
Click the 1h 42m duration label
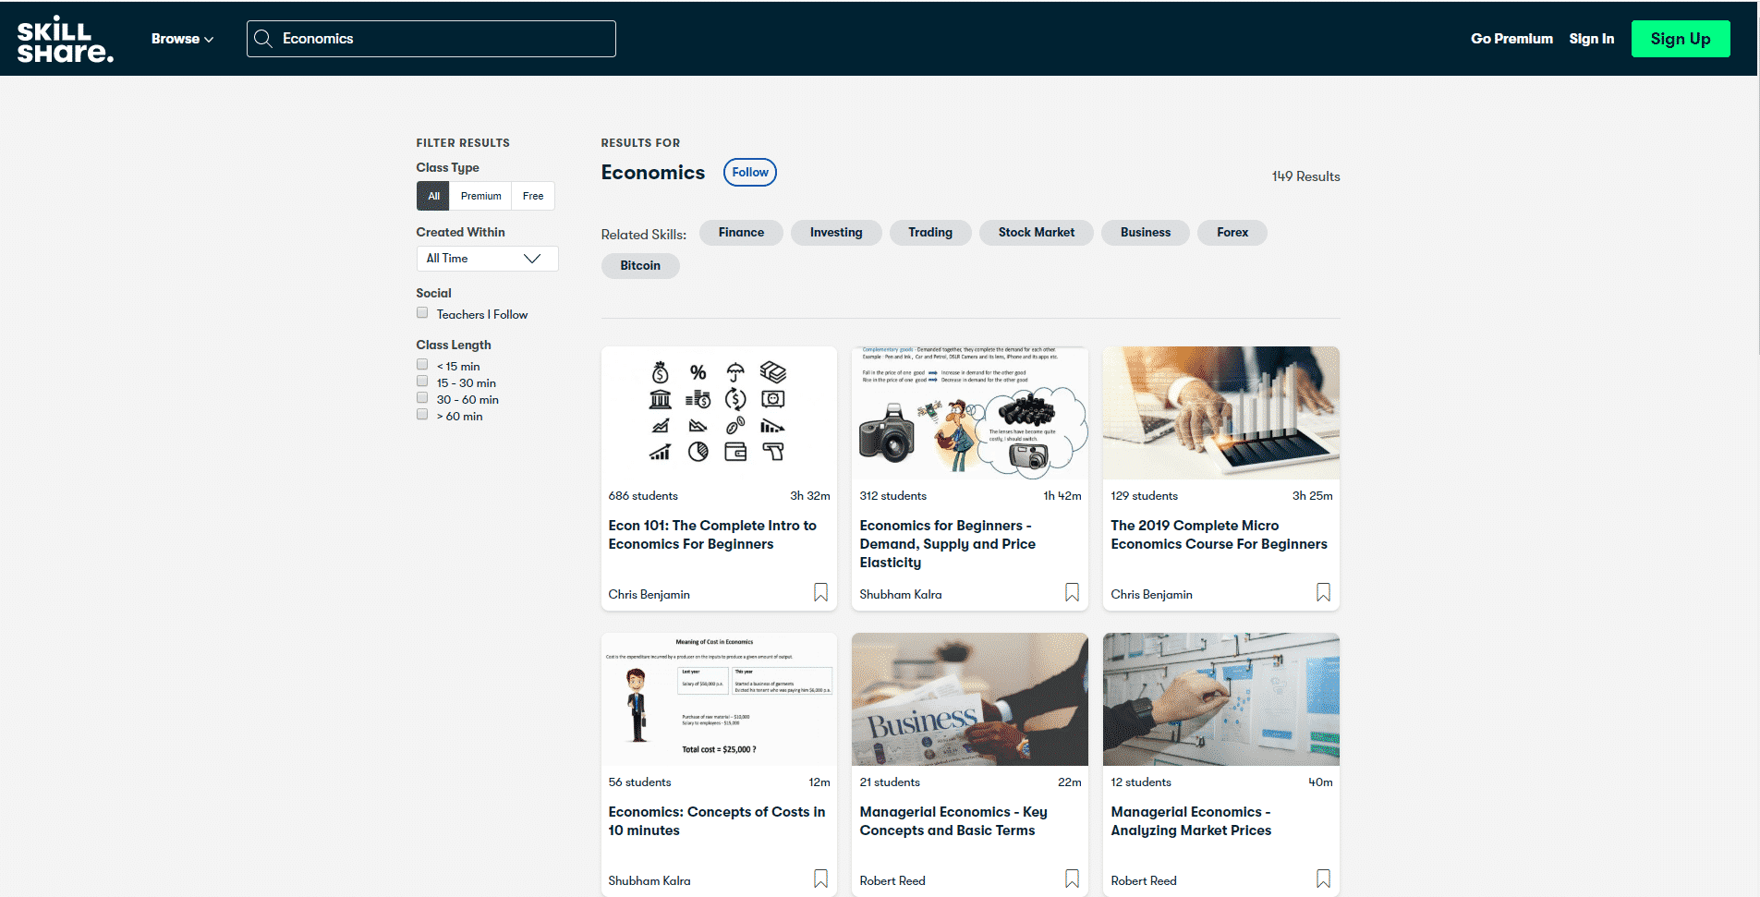pyautogui.click(x=1062, y=496)
